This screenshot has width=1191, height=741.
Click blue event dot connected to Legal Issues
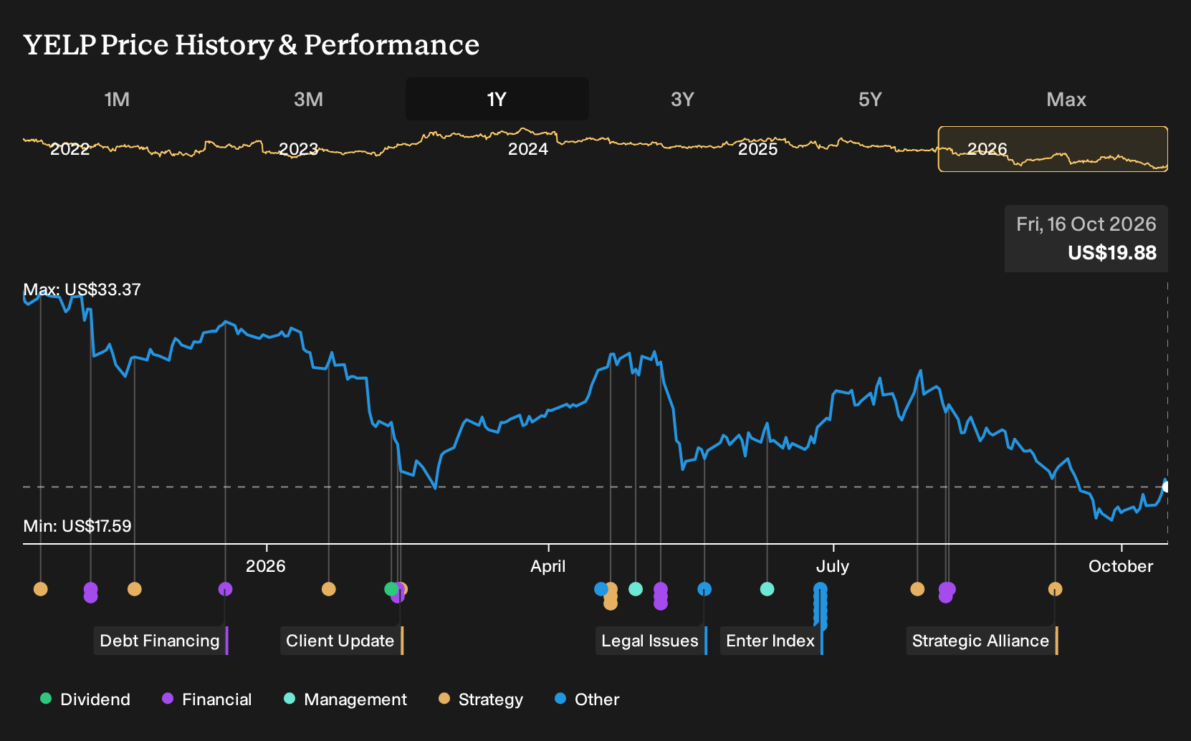(x=704, y=589)
